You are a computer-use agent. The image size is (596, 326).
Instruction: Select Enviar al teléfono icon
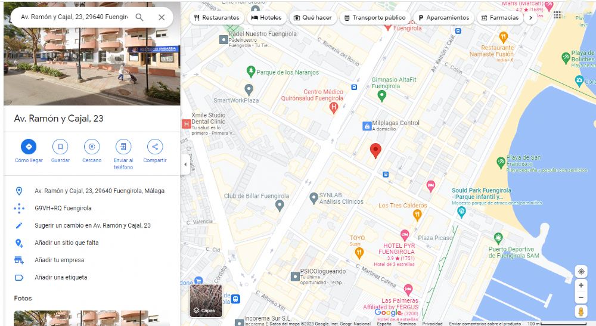pos(123,147)
